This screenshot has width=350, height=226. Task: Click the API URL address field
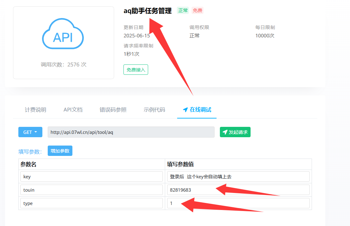pos(131,132)
